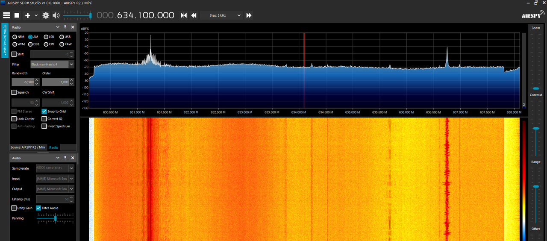Switch to Source: AIRSPY R2 / Mini tab
This screenshot has width=547, height=241.
coord(28,147)
